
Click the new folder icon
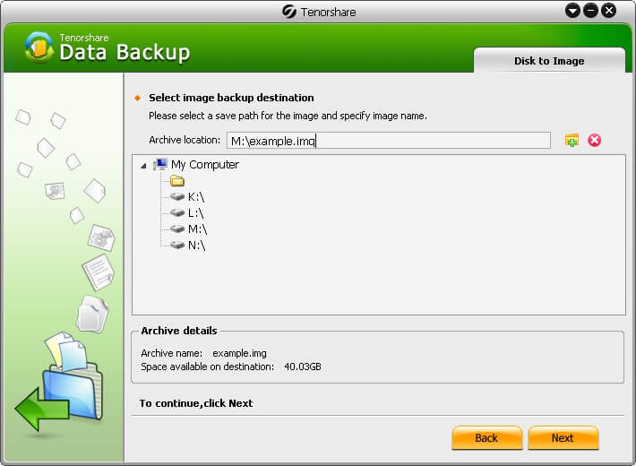click(572, 141)
